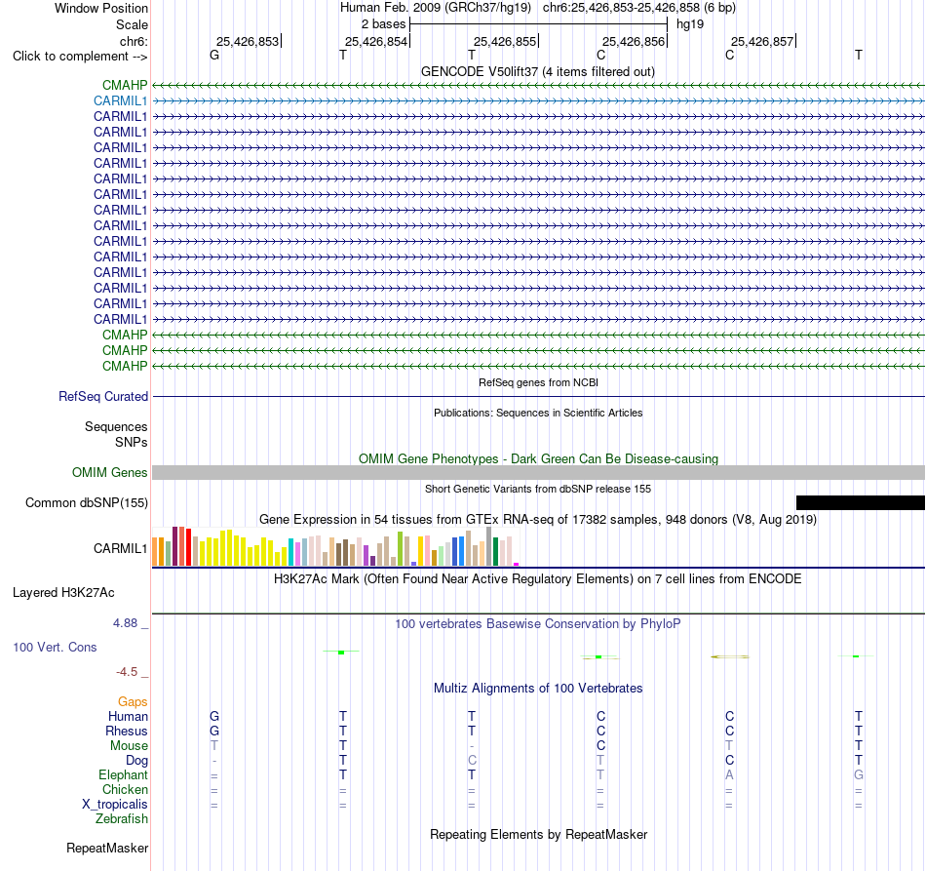Screen dimensions: 926x871
Task: Click the 25,426,856 ruler coordinate
Action: [x=634, y=41]
